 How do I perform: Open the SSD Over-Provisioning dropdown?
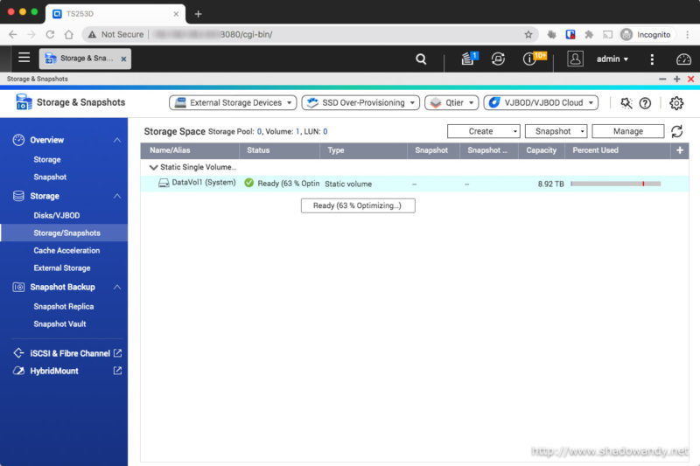coord(360,102)
